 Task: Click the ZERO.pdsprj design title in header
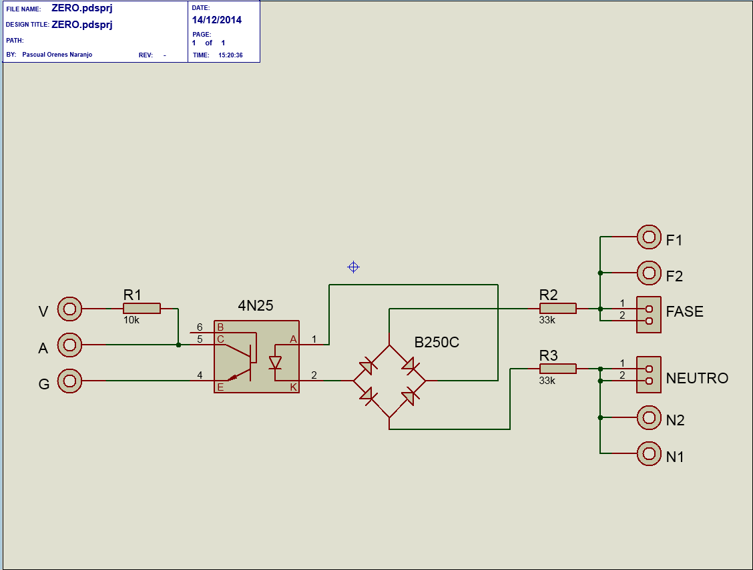pos(82,25)
